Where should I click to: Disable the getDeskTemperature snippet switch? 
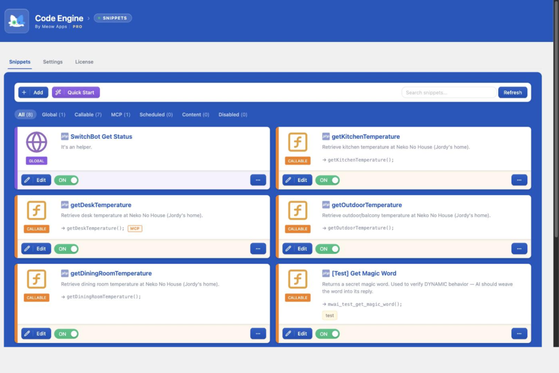click(66, 249)
